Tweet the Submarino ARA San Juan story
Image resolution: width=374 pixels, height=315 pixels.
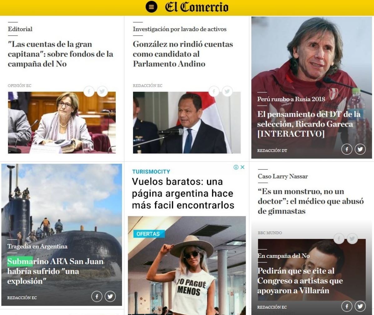(x=110, y=296)
